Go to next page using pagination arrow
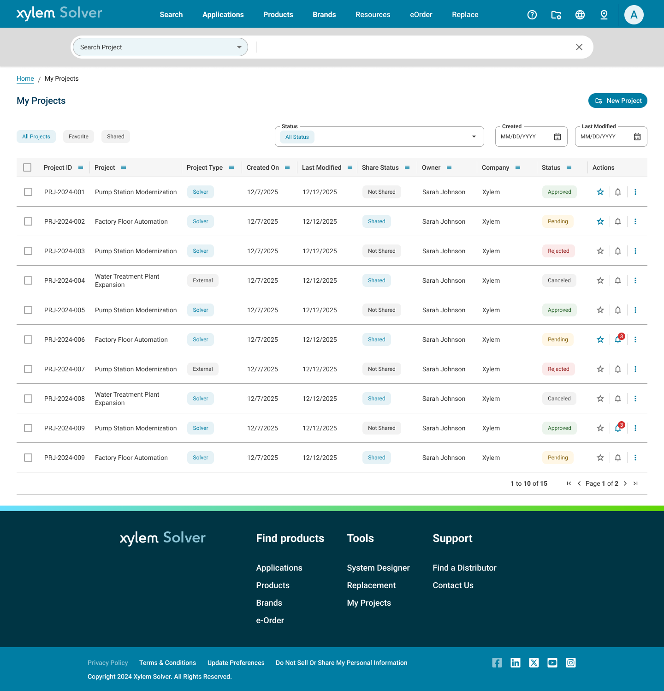This screenshot has width=664, height=691. pyautogui.click(x=625, y=483)
